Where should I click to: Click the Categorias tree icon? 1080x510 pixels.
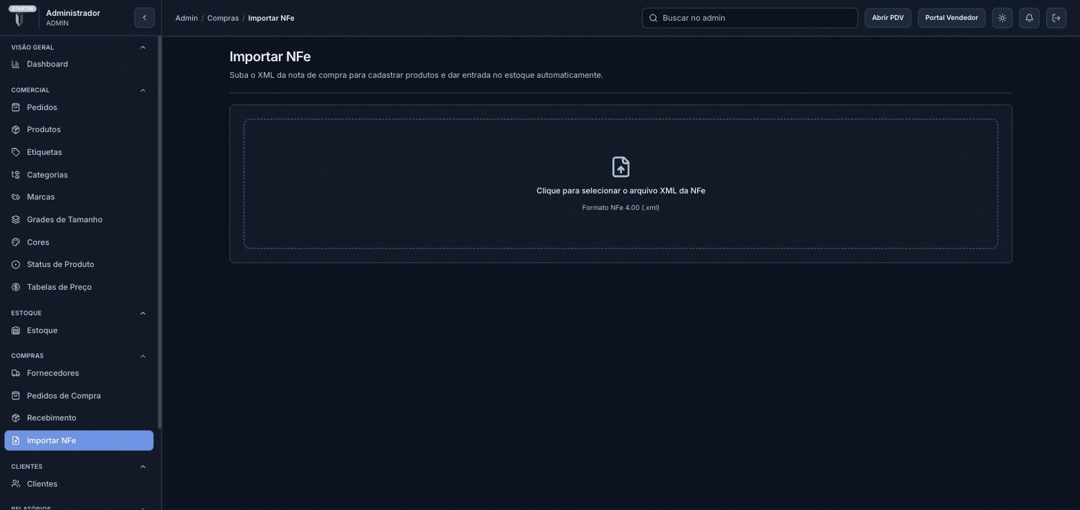[15, 175]
